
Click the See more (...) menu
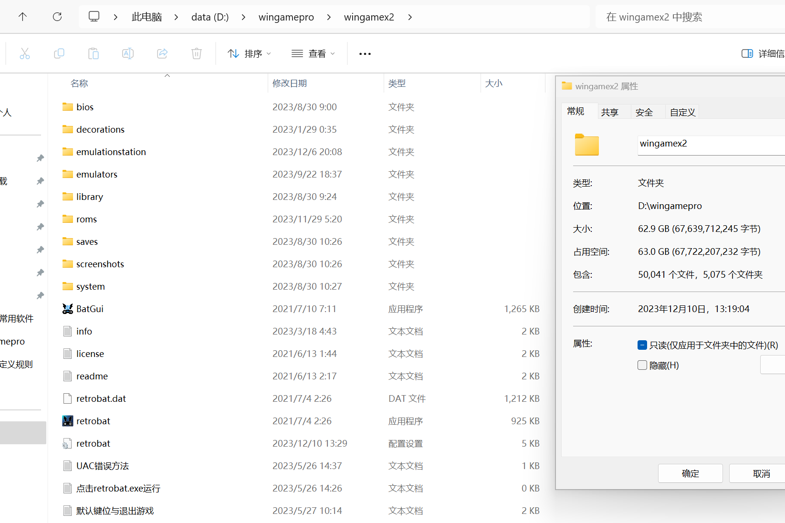tap(365, 53)
